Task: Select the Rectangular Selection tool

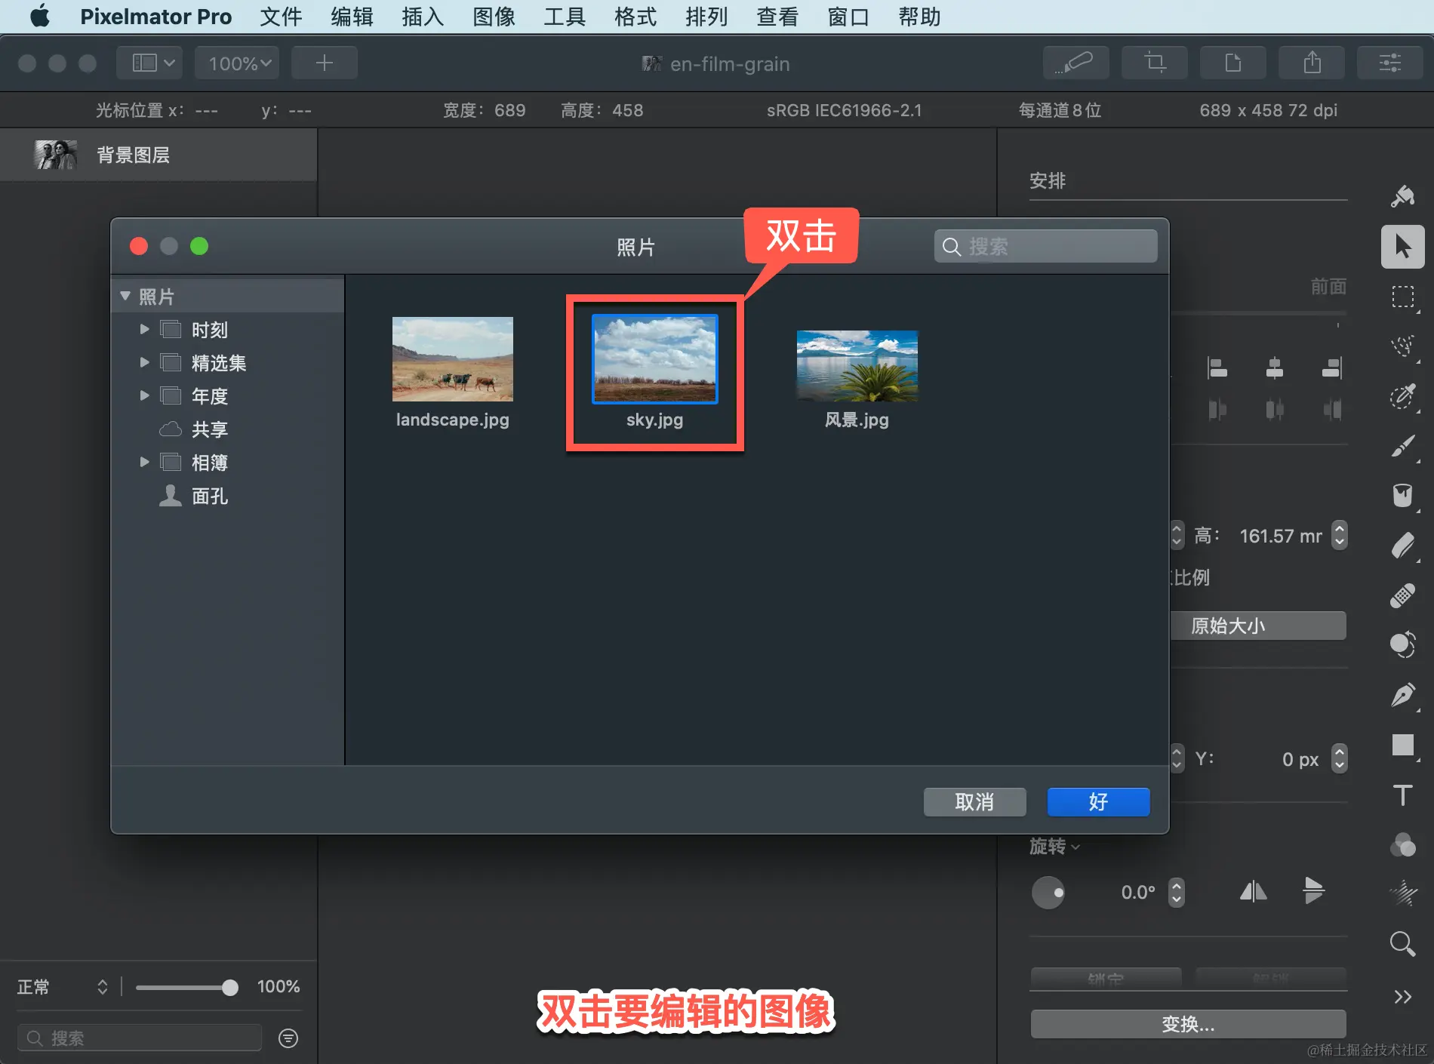Action: tap(1402, 297)
